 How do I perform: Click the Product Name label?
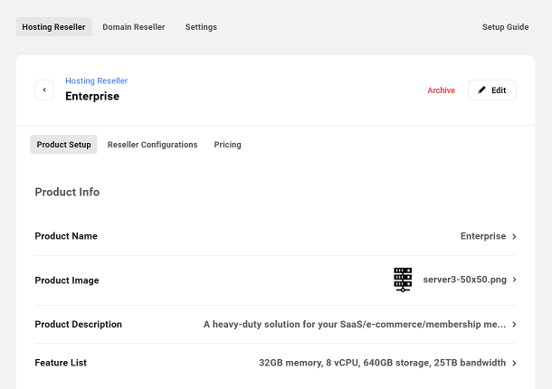point(66,236)
